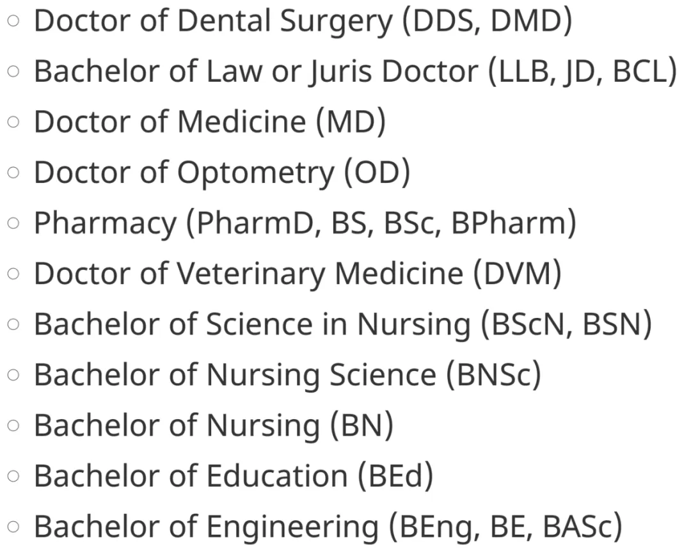691x554 pixels.
Task: Click the Doctor of Medicine (MD) text
Action: tap(209, 122)
